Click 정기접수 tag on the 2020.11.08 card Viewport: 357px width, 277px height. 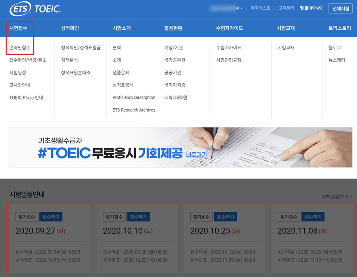pyautogui.click(x=289, y=217)
